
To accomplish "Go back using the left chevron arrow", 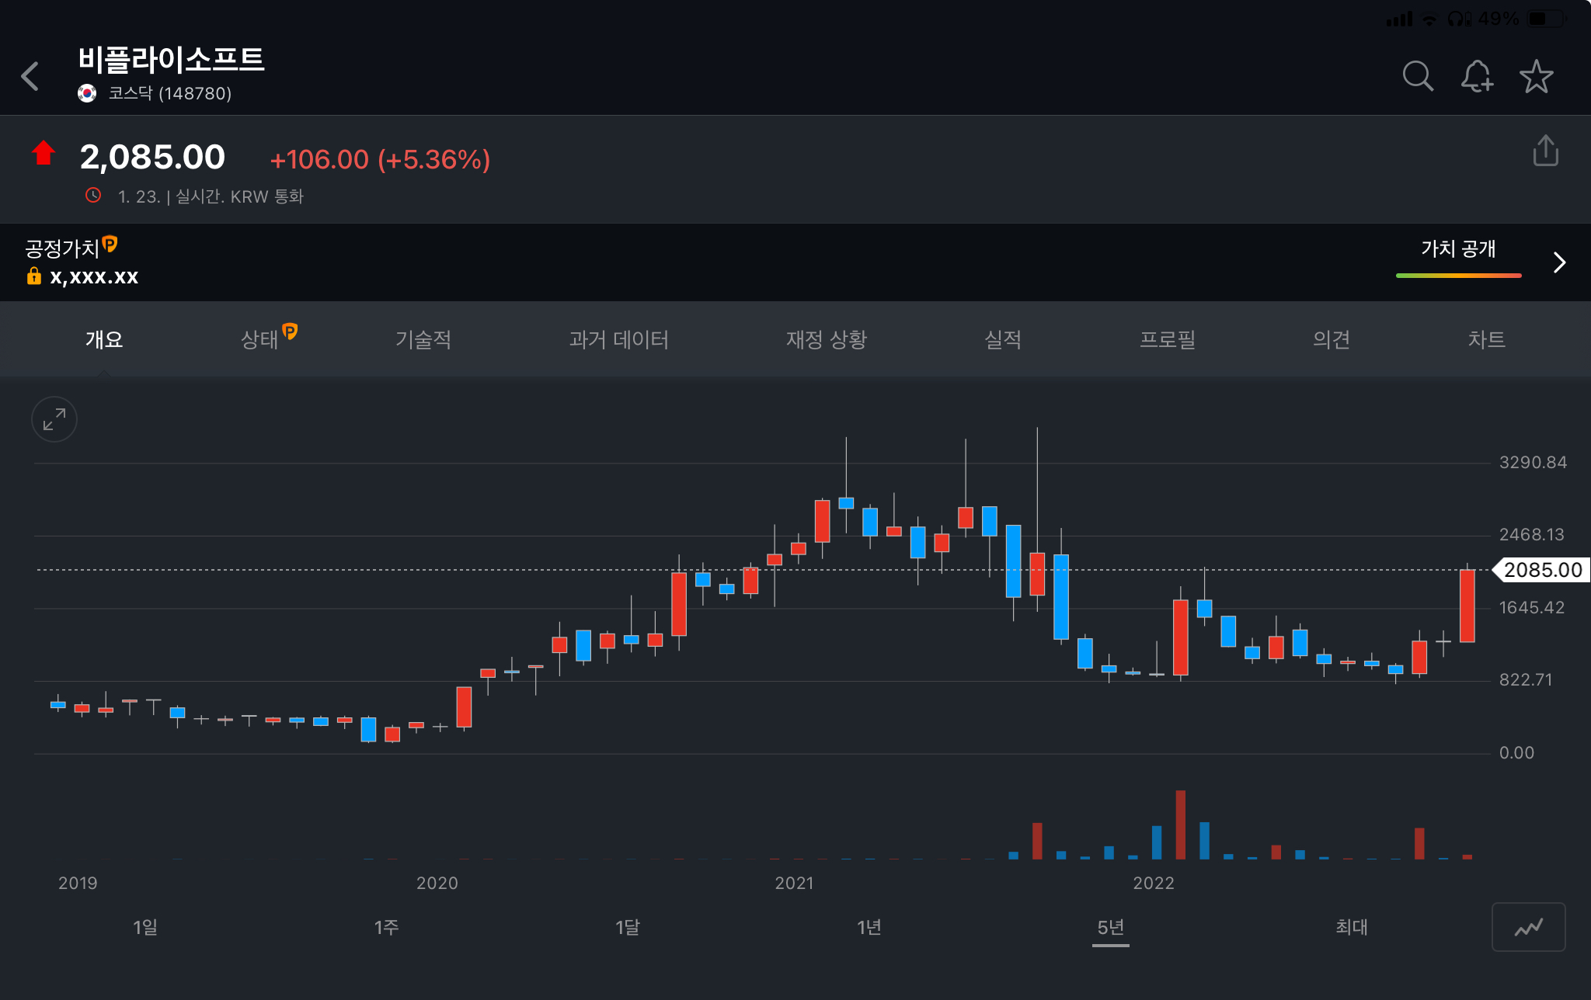I will [x=30, y=76].
